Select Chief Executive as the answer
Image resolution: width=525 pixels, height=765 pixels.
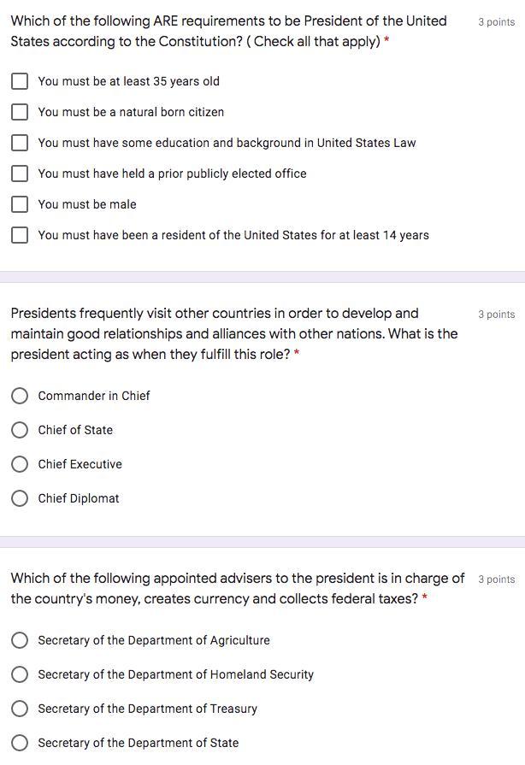20,464
